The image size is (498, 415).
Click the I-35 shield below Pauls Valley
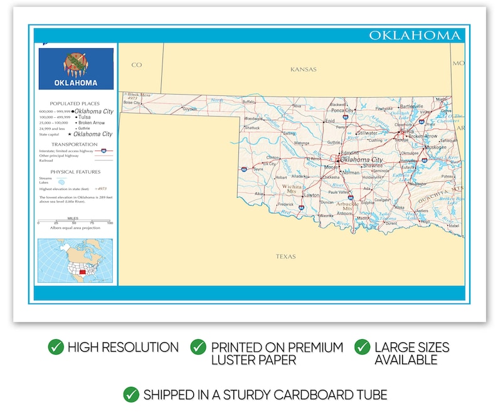351,197
